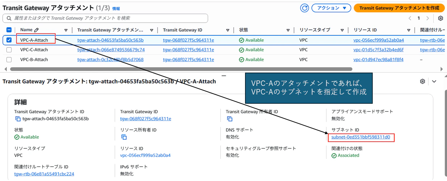This screenshot has width=447, height=181.
Task: Sort by リソース ID column arrow
Action: point(409,30)
